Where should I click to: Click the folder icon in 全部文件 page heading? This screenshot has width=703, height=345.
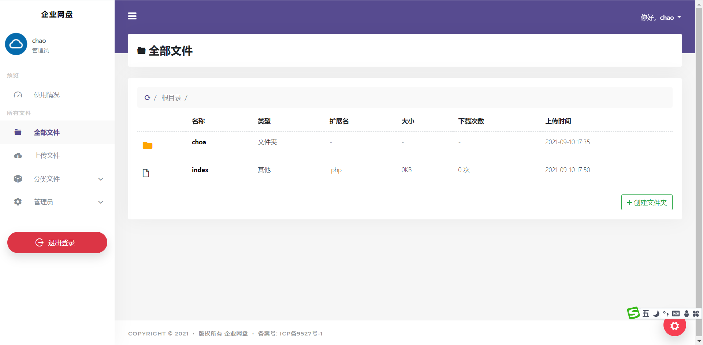click(141, 51)
